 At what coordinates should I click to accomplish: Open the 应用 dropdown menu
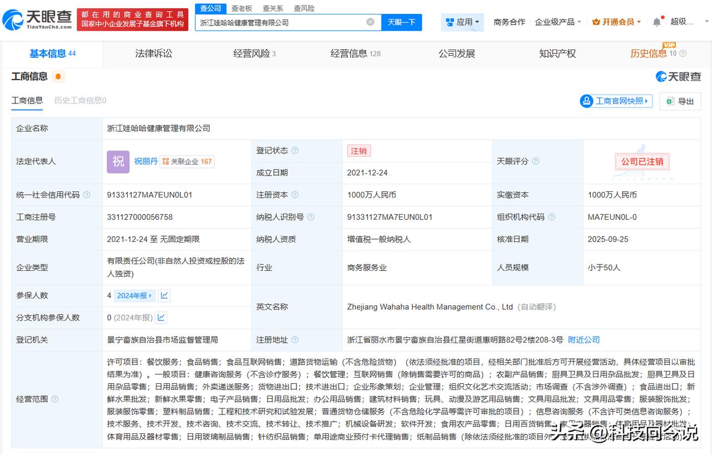pos(462,22)
